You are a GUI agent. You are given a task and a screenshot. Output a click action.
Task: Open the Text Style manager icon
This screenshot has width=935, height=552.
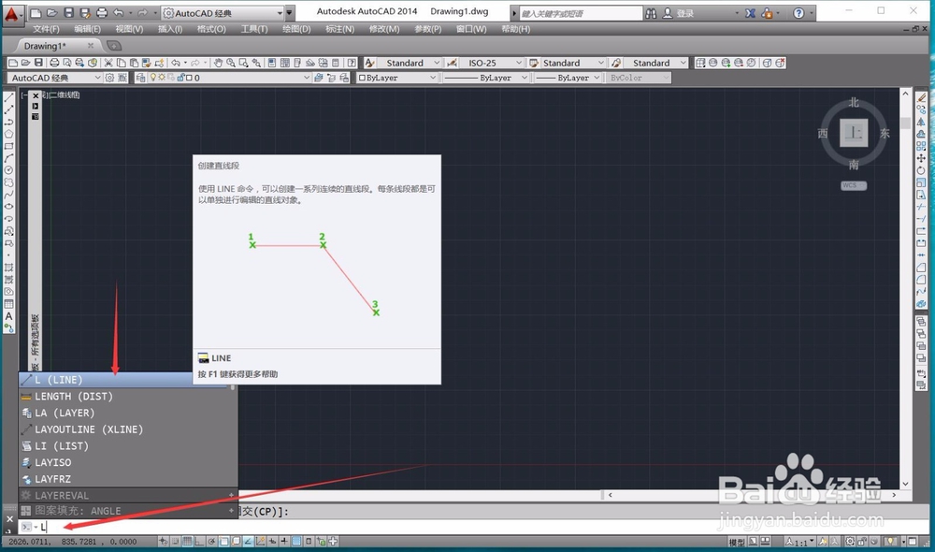point(369,63)
